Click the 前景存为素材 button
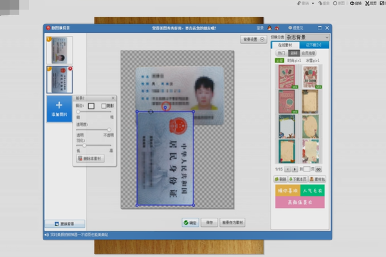Viewport: 386px width, 257px height. (232, 222)
